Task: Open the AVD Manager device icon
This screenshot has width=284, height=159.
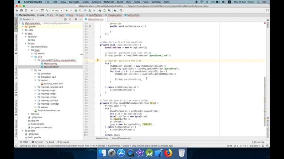Action: [x=105, y=11]
